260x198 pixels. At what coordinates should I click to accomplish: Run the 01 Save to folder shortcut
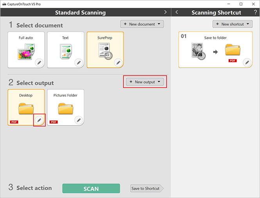click(215, 49)
